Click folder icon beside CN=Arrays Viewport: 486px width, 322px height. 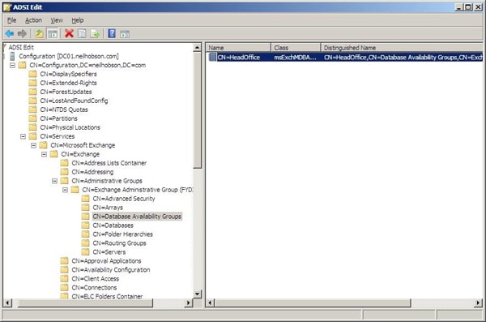(x=85, y=208)
